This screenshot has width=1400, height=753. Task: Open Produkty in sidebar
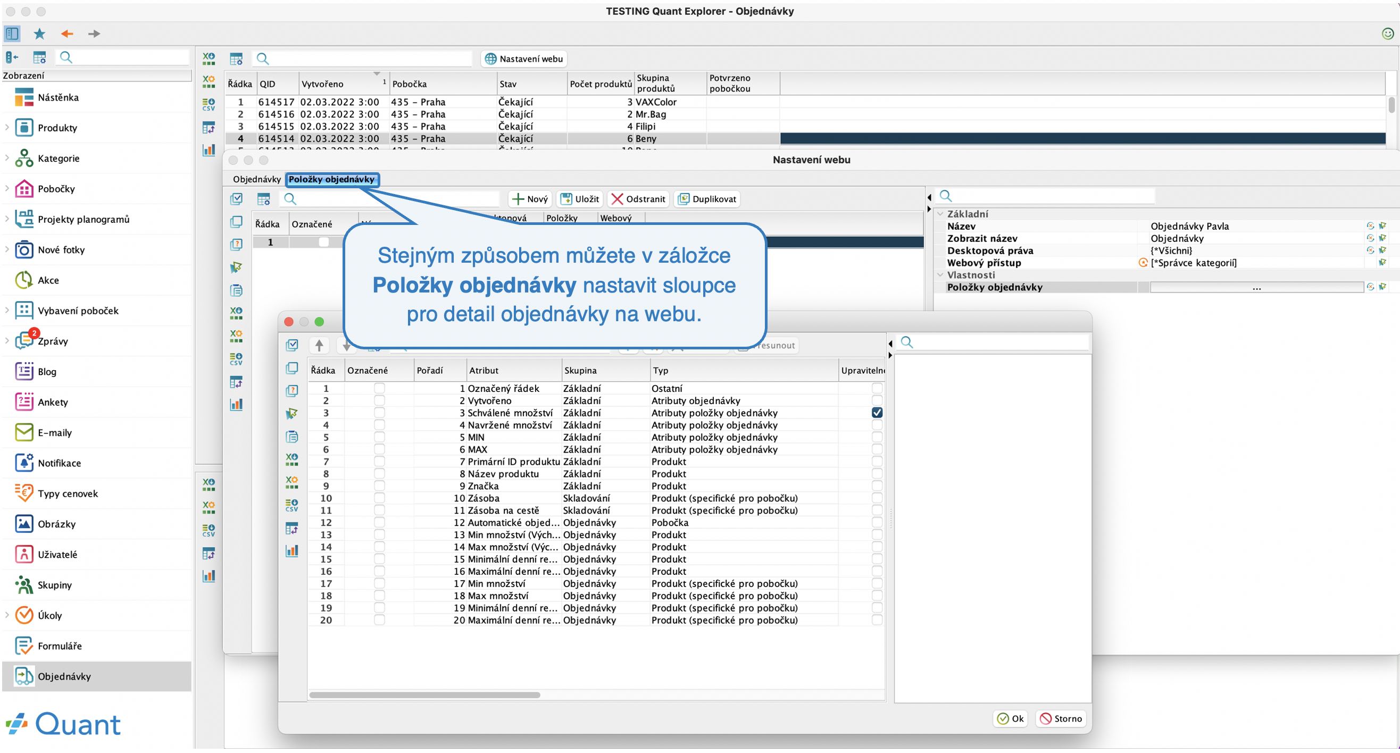(x=57, y=128)
